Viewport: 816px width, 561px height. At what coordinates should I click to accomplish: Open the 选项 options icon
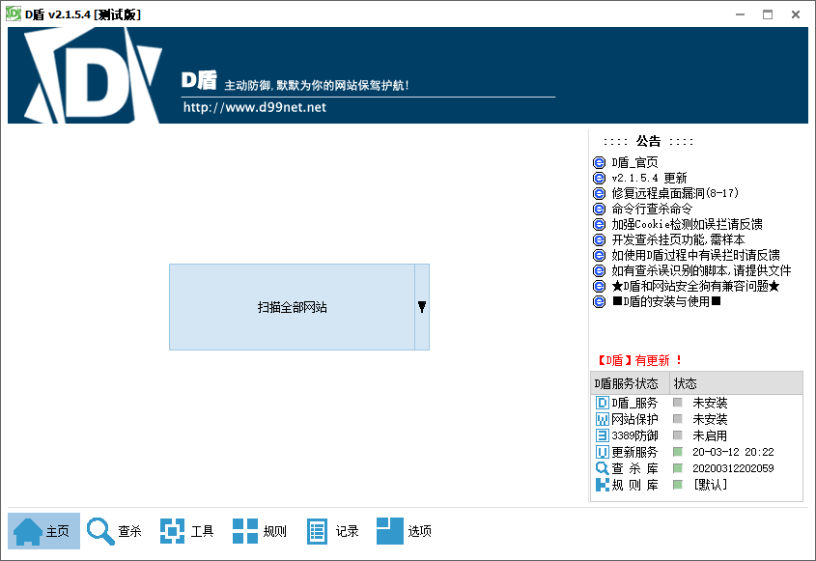tap(390, 531)
